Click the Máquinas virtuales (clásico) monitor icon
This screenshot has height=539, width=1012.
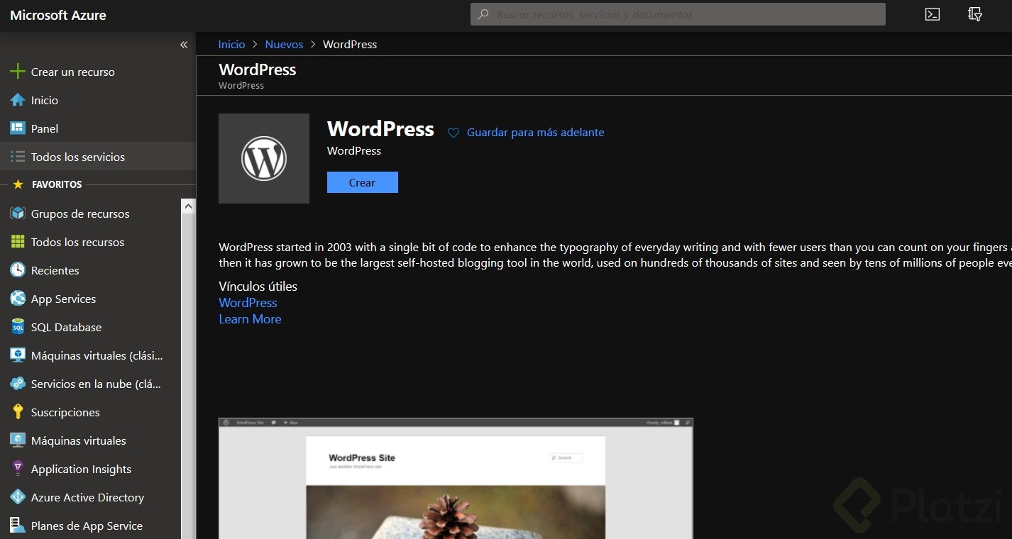18,355
